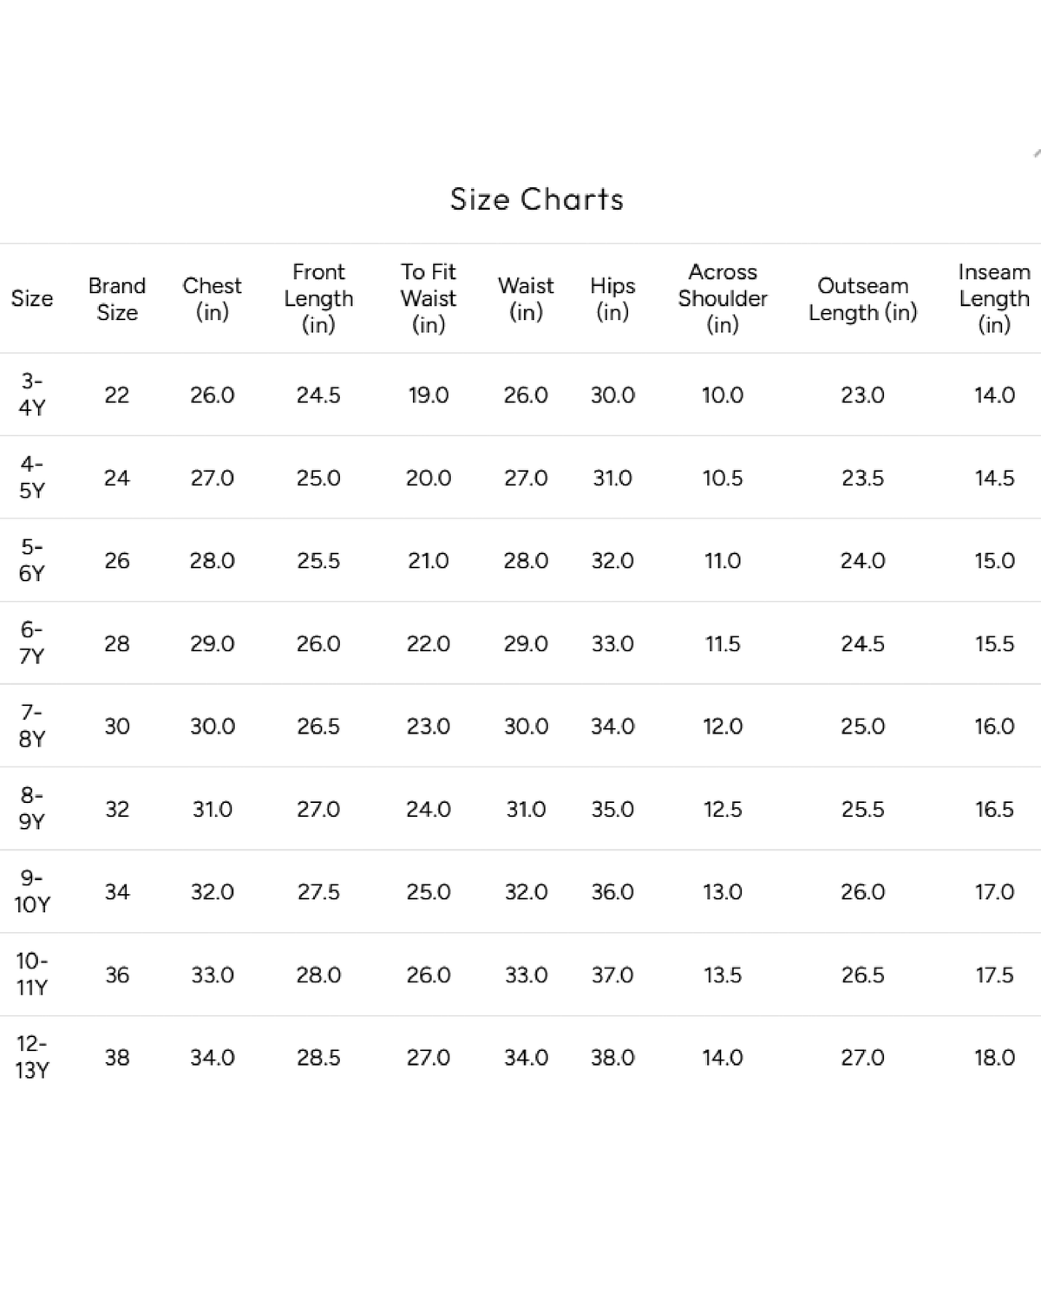Click brand size 34 cell

point(117,892)
